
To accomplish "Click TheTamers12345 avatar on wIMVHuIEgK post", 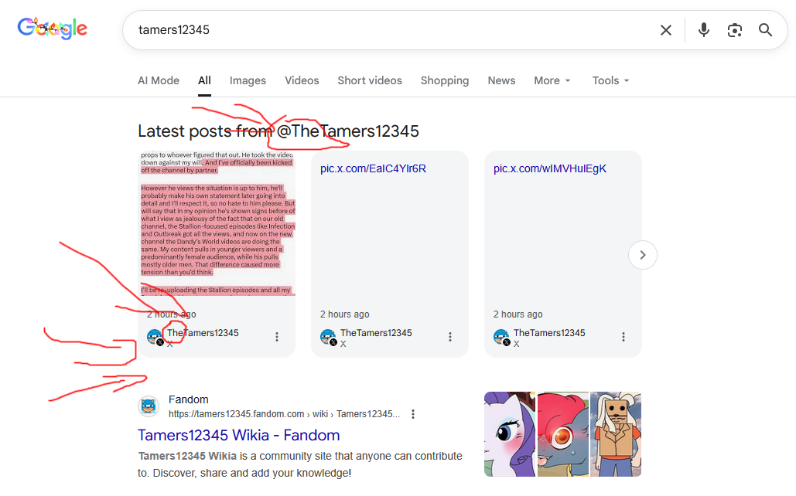I will (501, 337).
